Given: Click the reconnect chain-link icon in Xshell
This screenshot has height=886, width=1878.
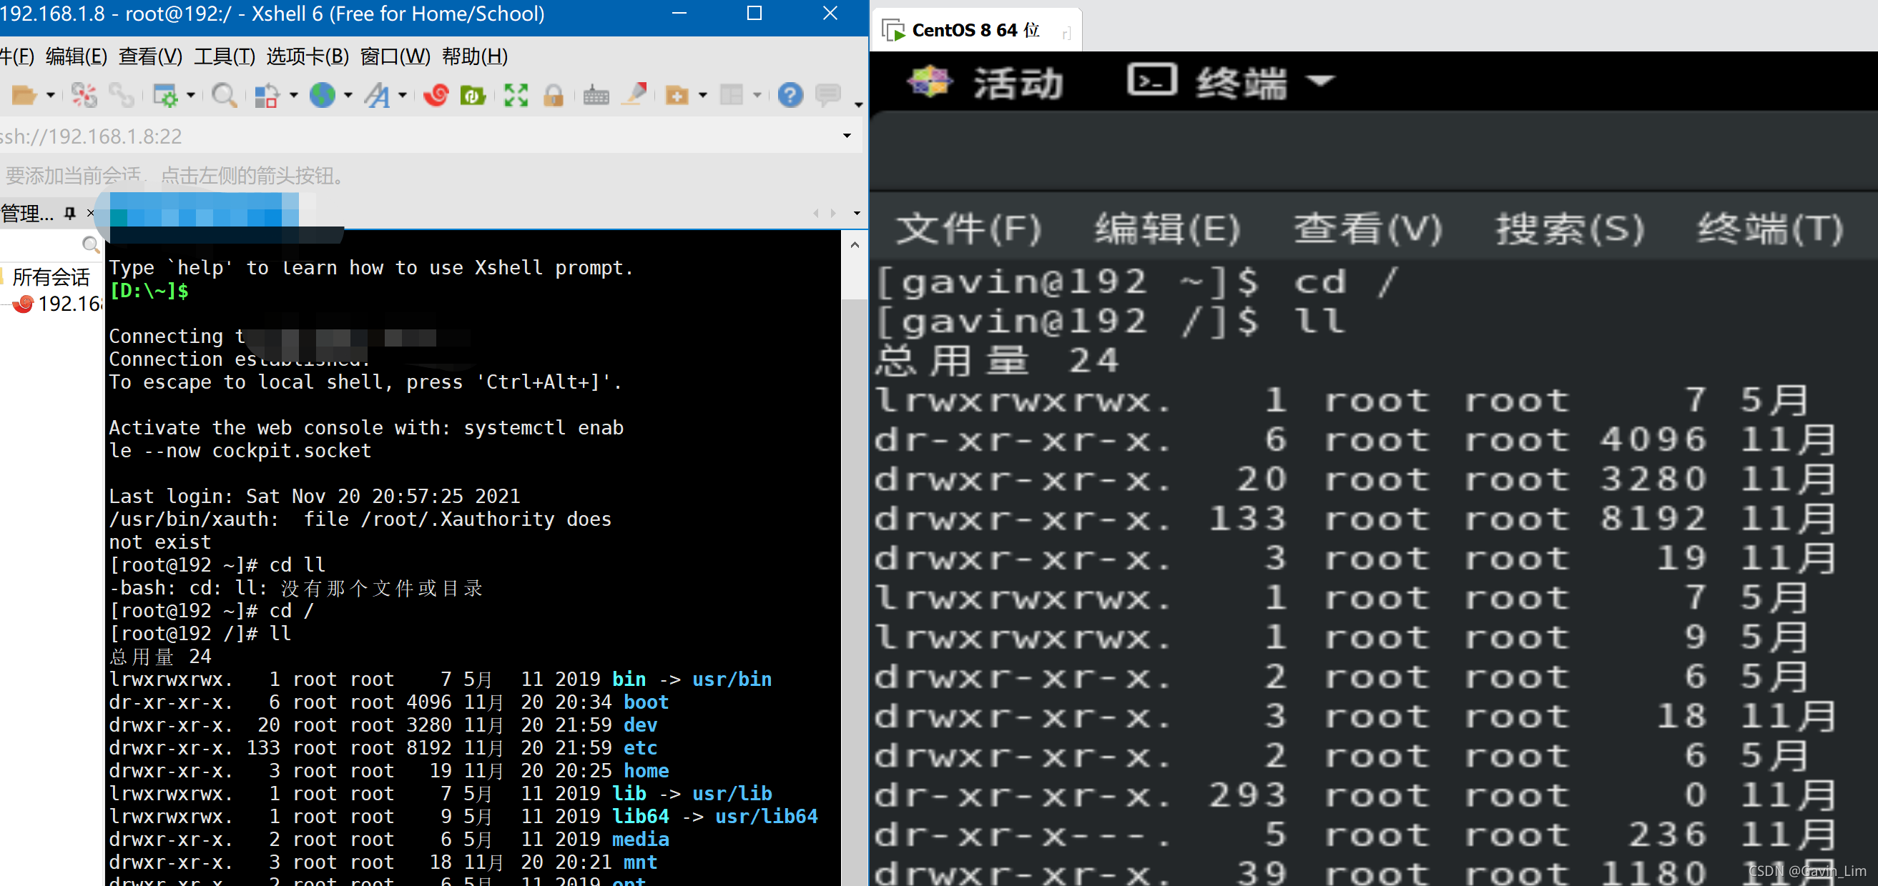Looking at the screenshot, I should coord(121,96).
